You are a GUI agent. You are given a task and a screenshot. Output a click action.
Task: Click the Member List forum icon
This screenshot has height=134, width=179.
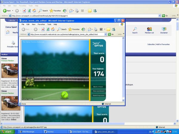coord(150,30)
